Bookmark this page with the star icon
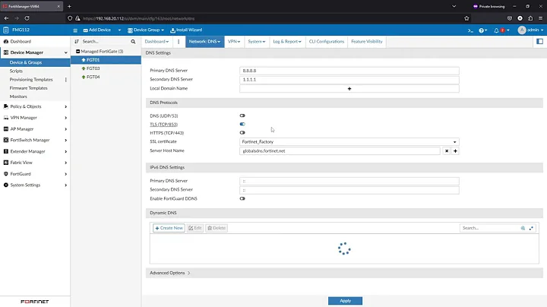Image resolution: width=547 pixels, height=307 pixels. 466,18
